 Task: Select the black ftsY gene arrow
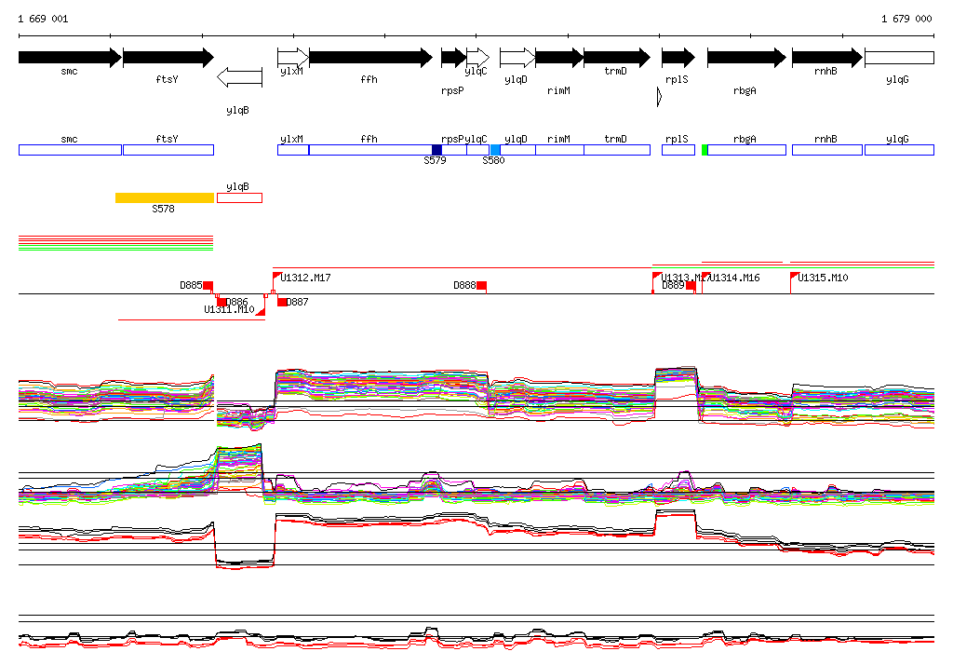[x=168, y=58]
